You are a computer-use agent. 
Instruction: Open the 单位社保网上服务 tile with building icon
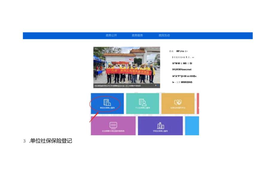coord(107,103)
